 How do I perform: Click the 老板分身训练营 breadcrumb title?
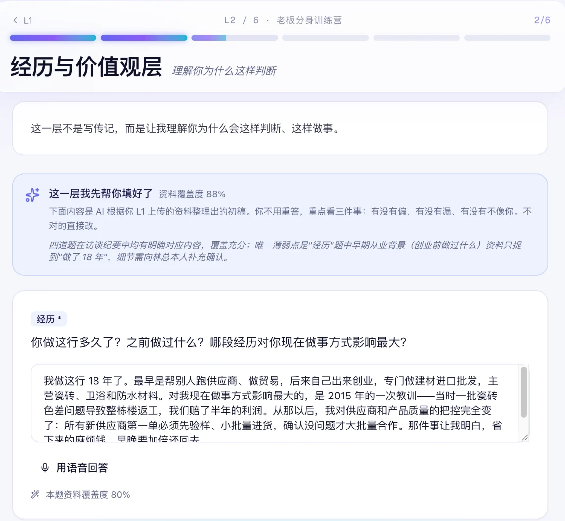tap(309, 20)
